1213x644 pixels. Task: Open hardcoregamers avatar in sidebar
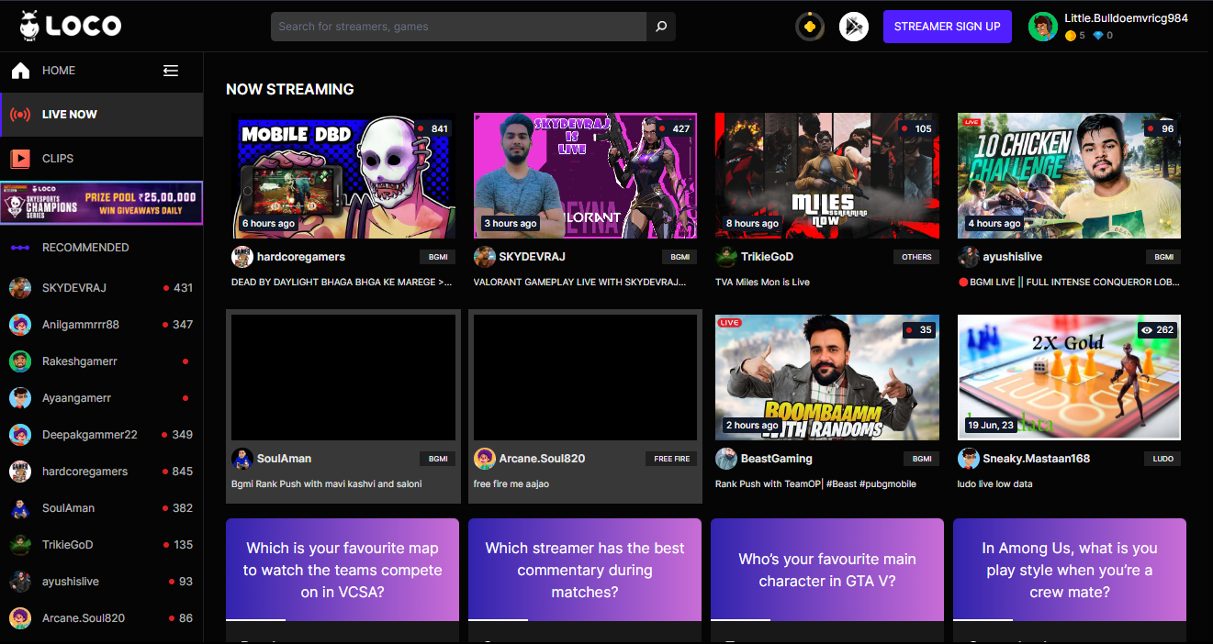(20, 472)
